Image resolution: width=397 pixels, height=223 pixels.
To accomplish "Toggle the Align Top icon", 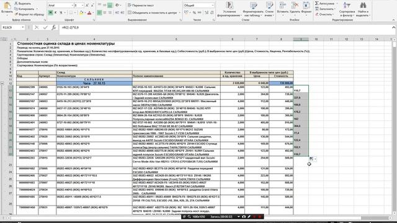I will (99, 5).
